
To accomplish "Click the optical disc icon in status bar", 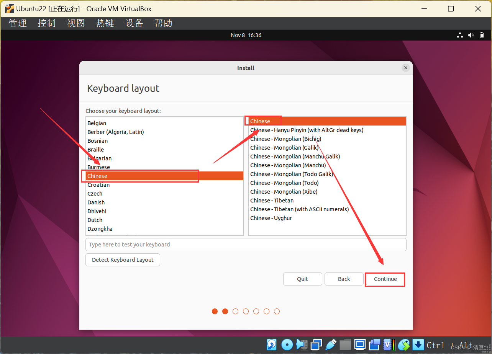I will (x=287, y=345).
